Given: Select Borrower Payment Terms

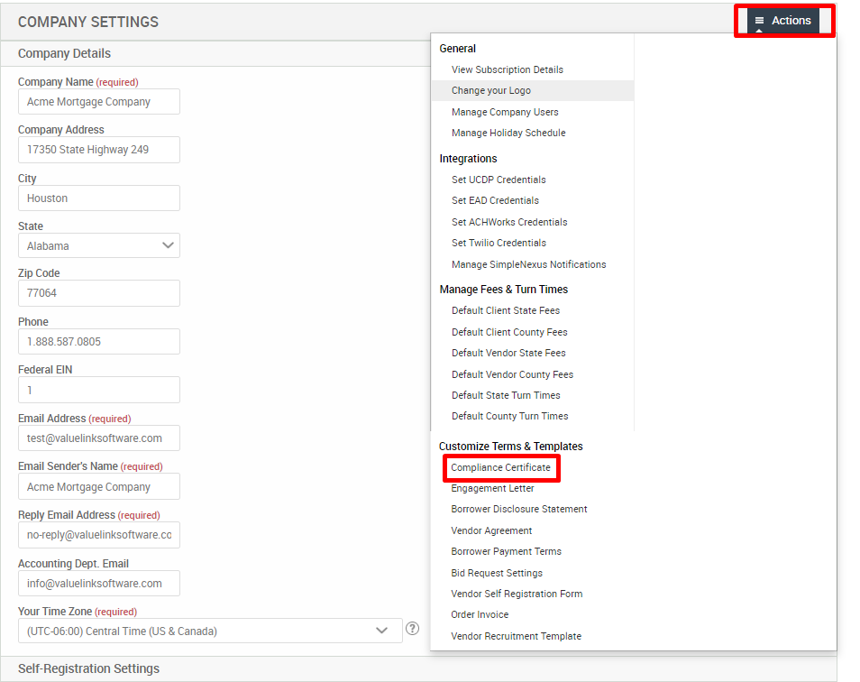Looking at the screenshot, I should 507,551.
